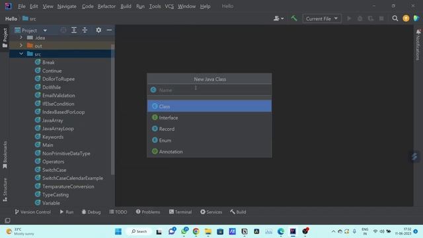Select Record in New Java Class popup
The image size is (423, 238).
pos(210,129)
